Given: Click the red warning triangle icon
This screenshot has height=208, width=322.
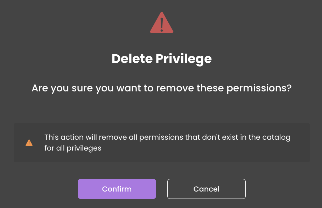Looking at the screenshot, I should click(162, 23).
